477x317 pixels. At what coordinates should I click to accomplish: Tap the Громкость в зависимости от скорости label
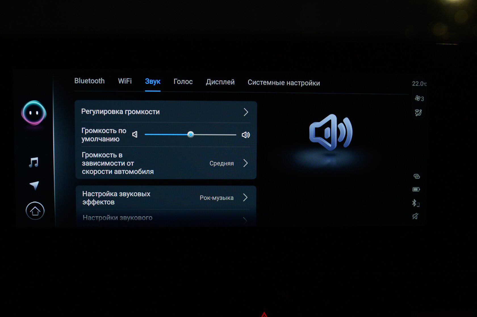[x=118, y=163]
